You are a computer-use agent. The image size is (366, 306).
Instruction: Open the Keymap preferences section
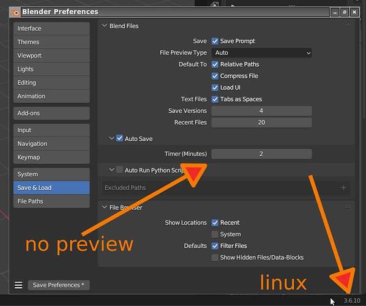[51, 157]
